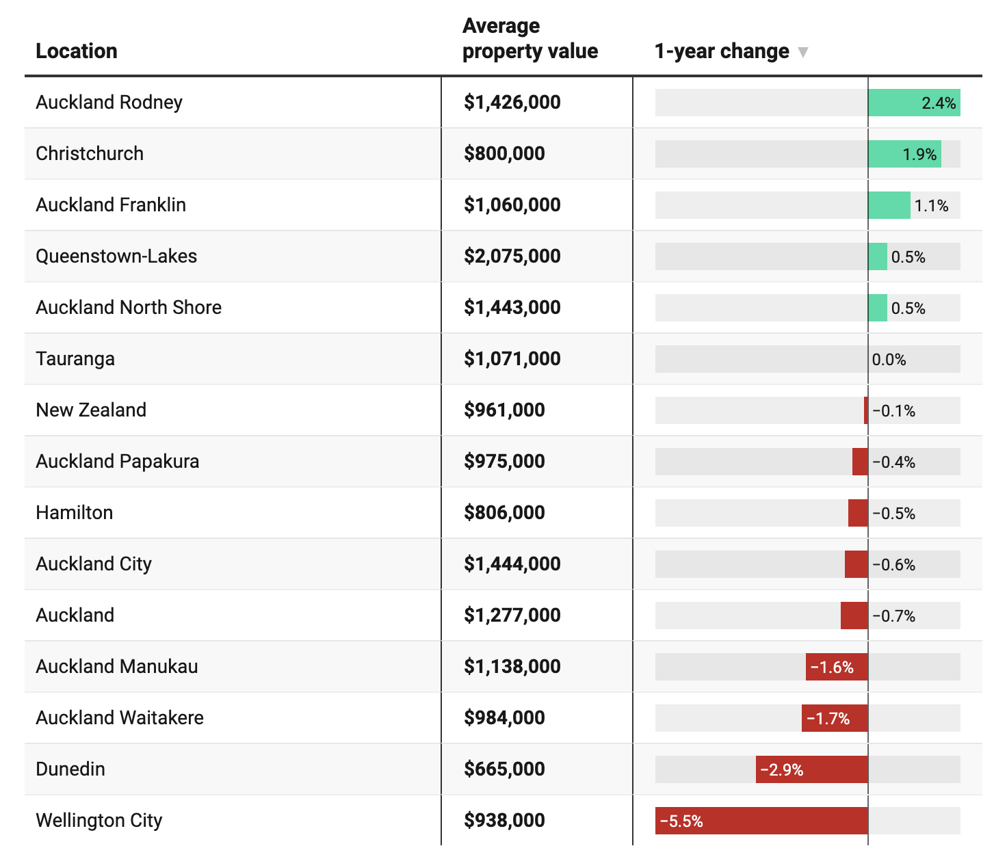The image size is (1007, 859).
Task: Click the $665,000 Dunedin property value
Action: click(x=504, y=769)
